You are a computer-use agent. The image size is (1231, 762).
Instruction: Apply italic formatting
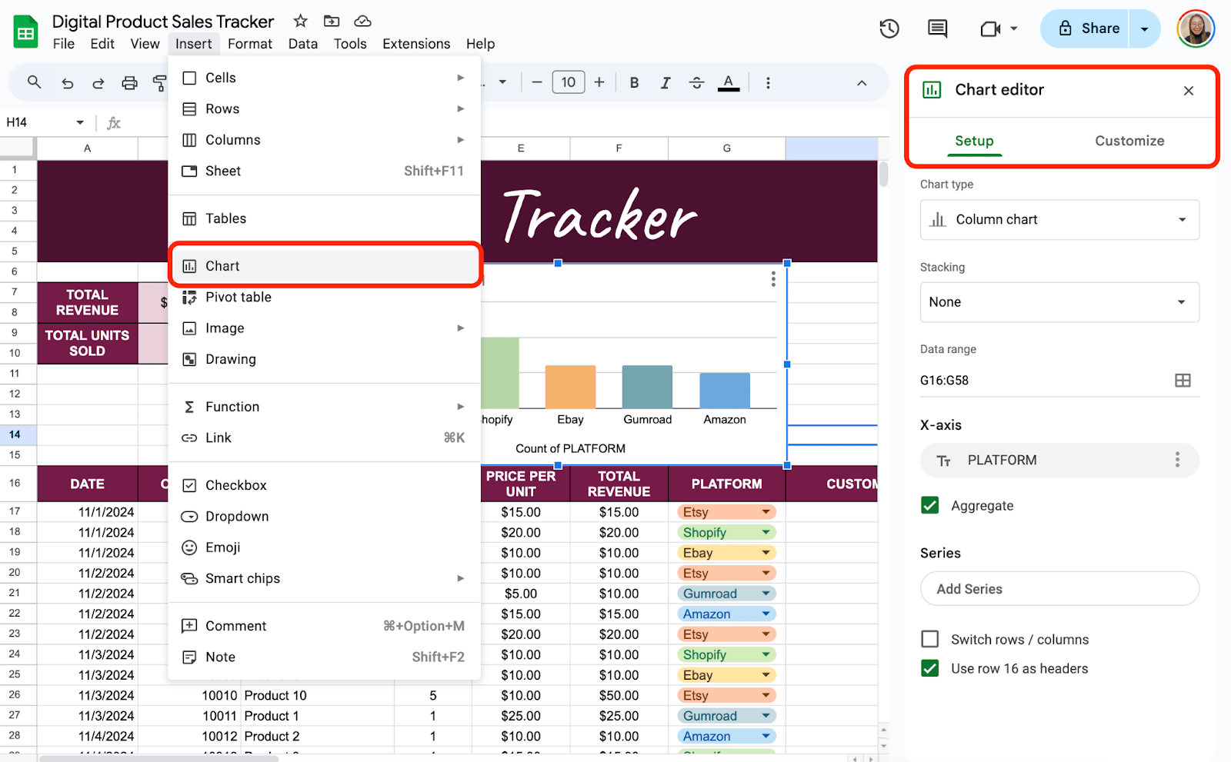coord(666,83)
